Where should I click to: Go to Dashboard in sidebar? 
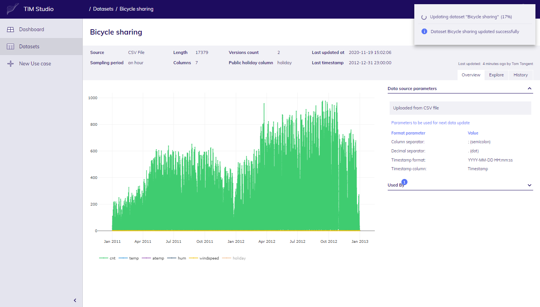point(41,29)
